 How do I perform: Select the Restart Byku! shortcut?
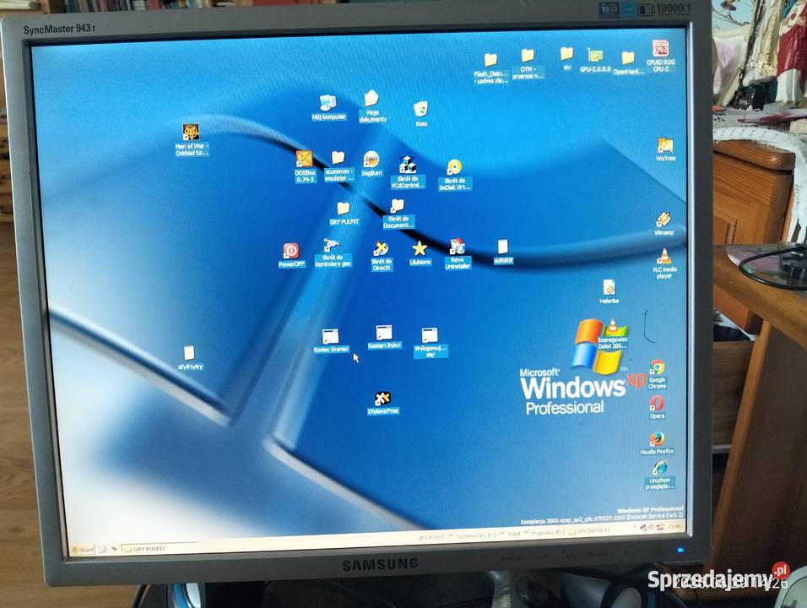384,337
